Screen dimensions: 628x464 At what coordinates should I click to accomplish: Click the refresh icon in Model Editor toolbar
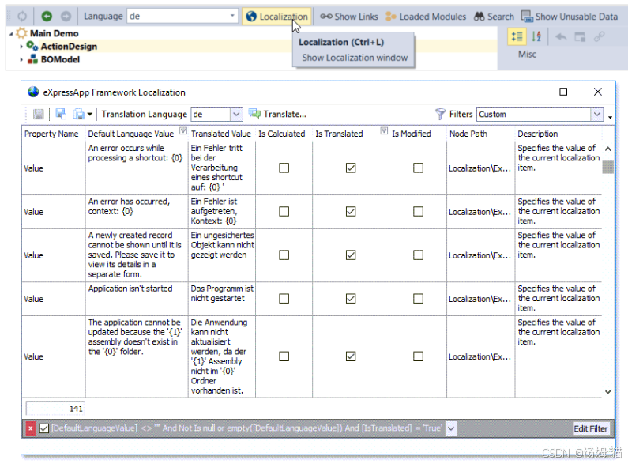click(x=22, y=16)
